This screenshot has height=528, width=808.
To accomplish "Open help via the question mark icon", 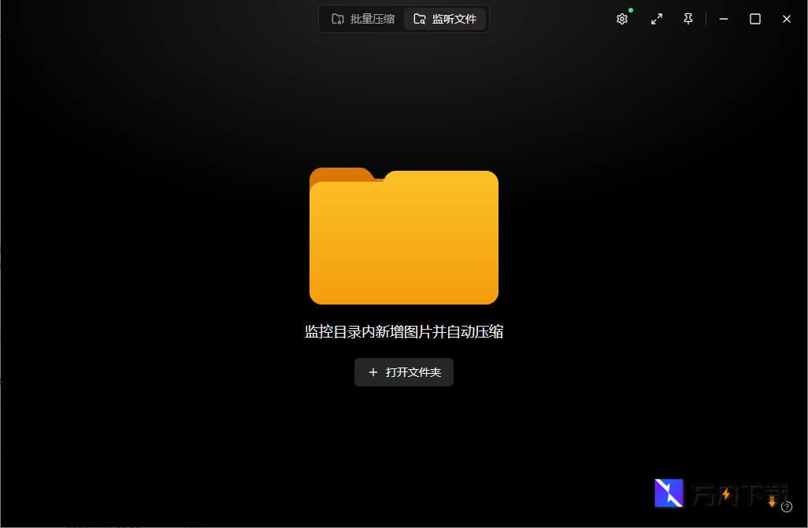I will click(786, 507).
